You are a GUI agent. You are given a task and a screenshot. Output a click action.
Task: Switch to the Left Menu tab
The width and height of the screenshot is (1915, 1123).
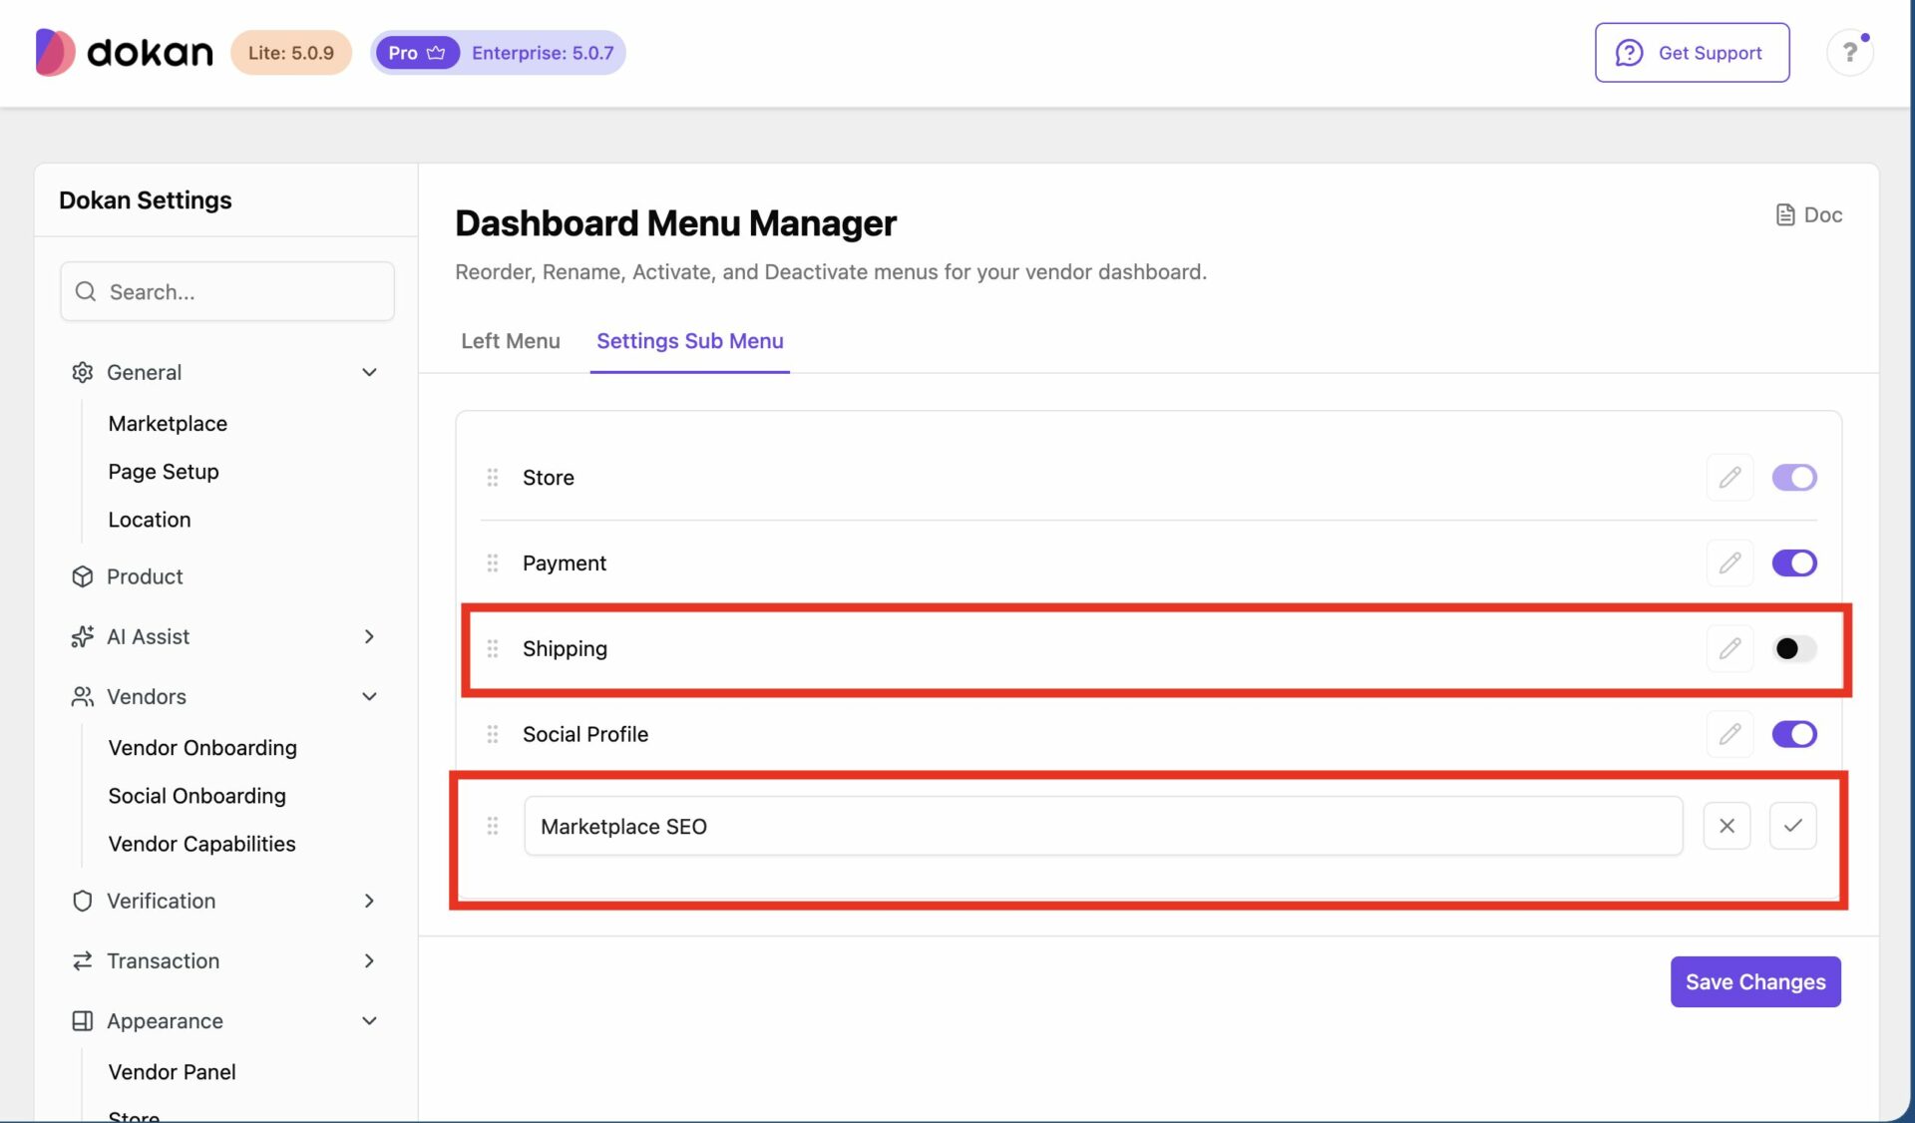510,341
